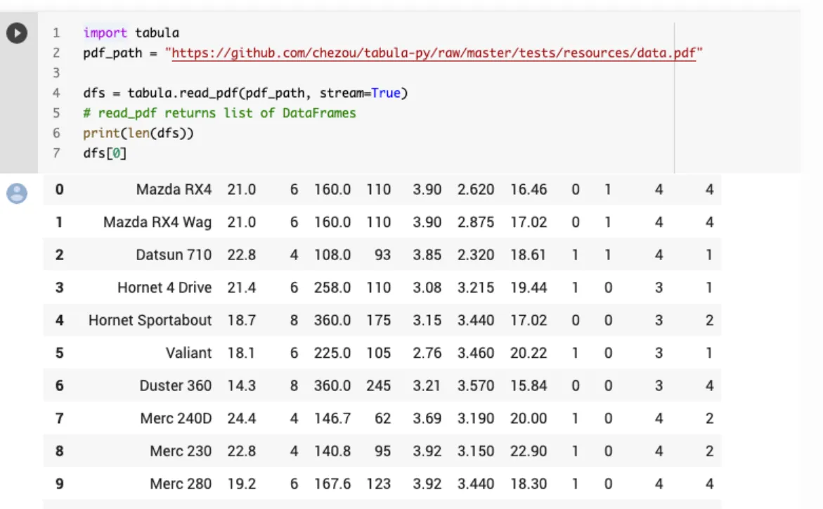
Task: Click value 175 in Hornet Sportabout row
Action: (378, 321)
